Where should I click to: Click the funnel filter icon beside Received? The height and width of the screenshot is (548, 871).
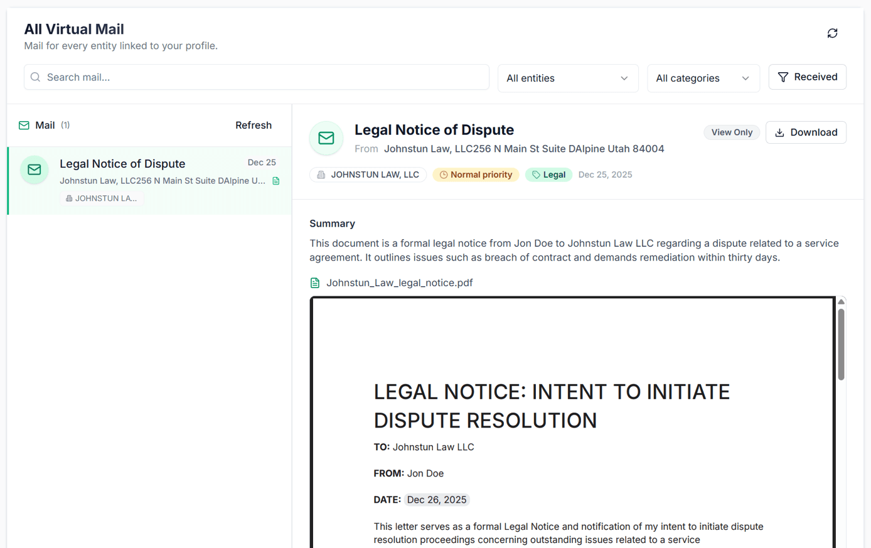point(783,77)
